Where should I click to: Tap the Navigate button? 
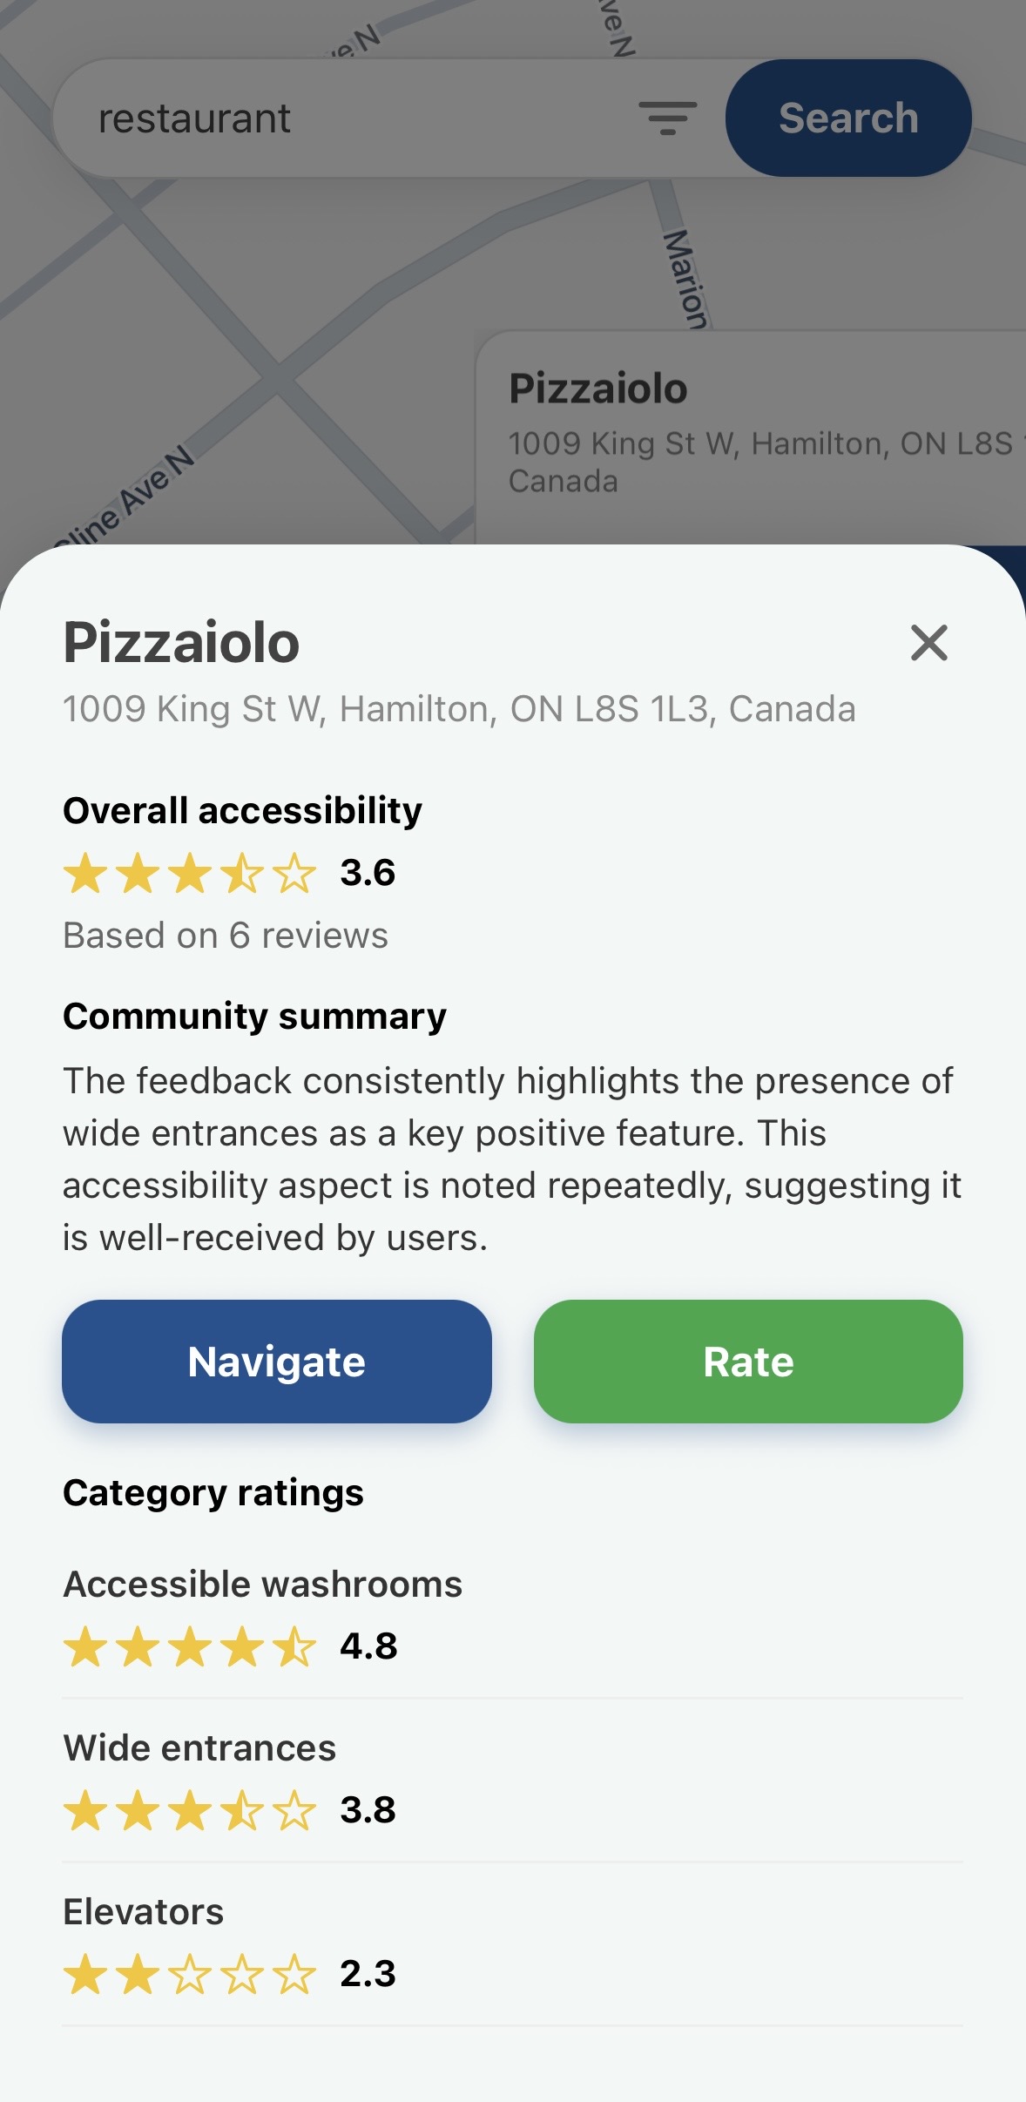point(277,1362)
